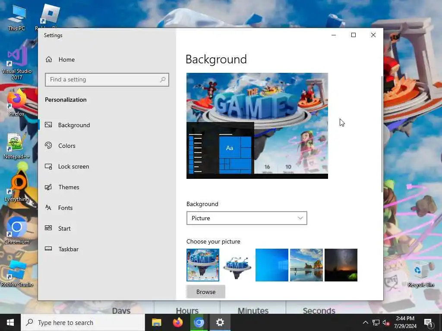Viewport: 442px width, 331px height.
Task: Select the Firefox desktop shortcut
Action: [17, 103]
